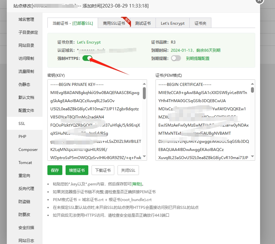
Task: Open the [帮助] help link
Action: [x=137, y=184]
